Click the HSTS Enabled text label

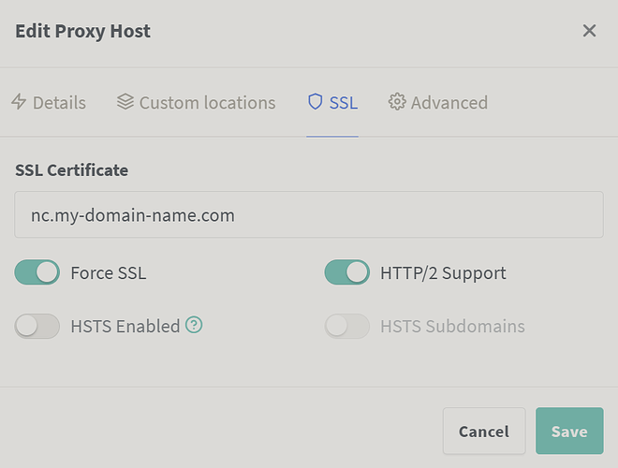(x=125, y=327)
